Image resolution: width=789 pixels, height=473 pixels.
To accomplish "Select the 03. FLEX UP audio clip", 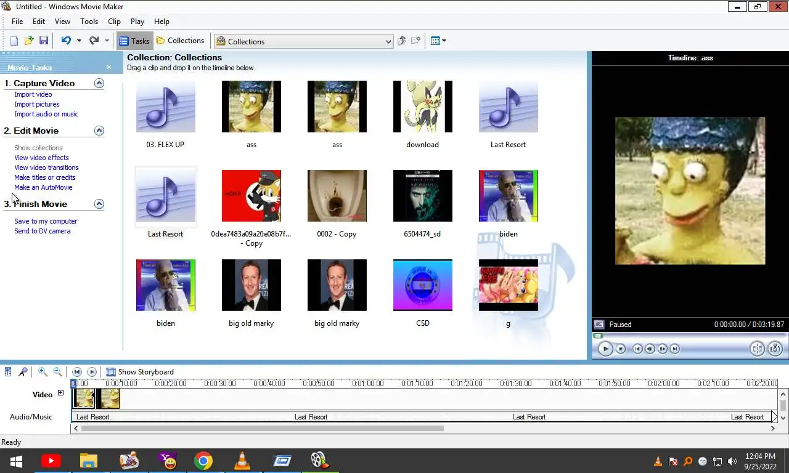I will [x=165, y=115].
